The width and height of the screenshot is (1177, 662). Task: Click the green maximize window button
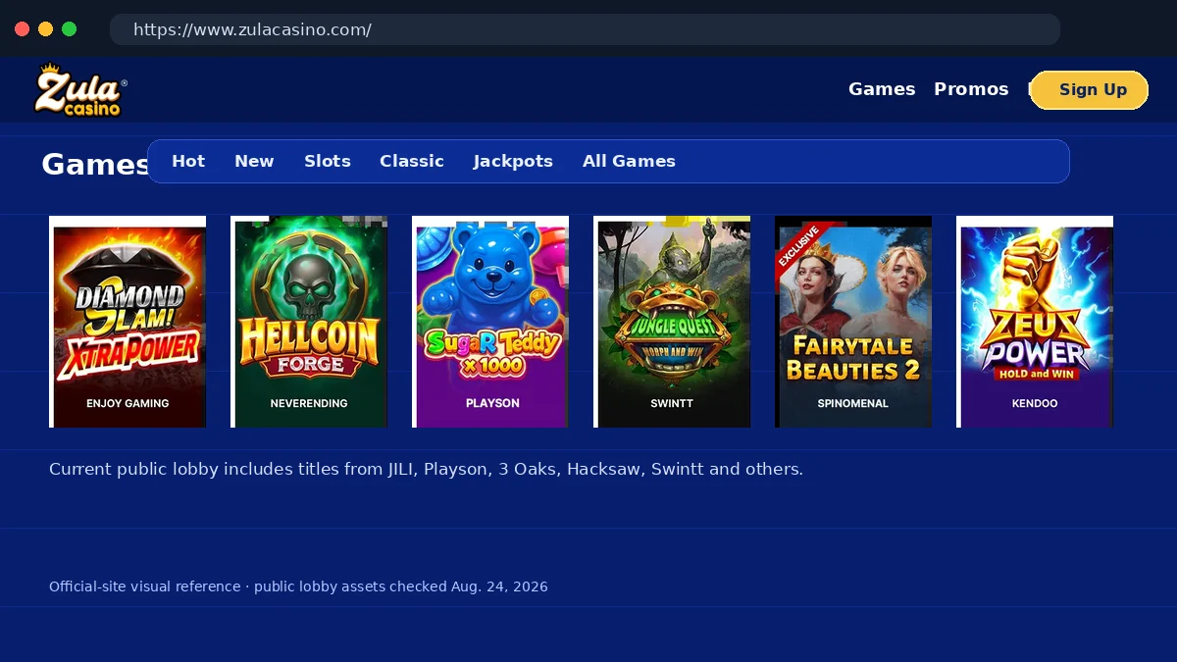(x=69, y=28)
